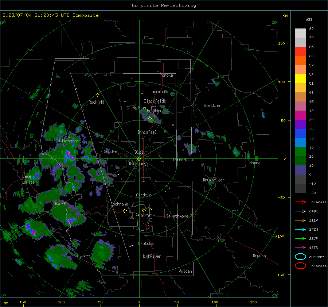This screenshot has width=328, height=307.
Task: Click the yellow radar-center diamond near Didsbury
Action: tap(139, 159)
